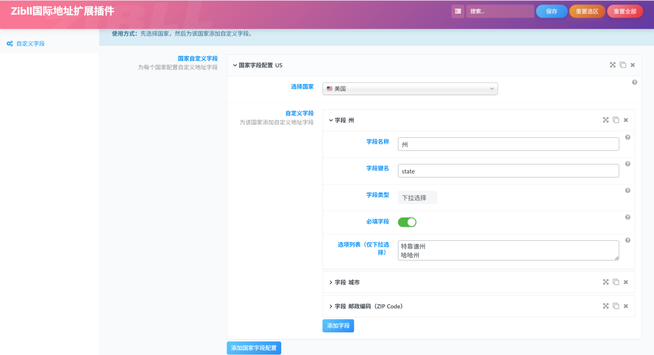Click the expand-all icon in header bar

pos(458,12)
